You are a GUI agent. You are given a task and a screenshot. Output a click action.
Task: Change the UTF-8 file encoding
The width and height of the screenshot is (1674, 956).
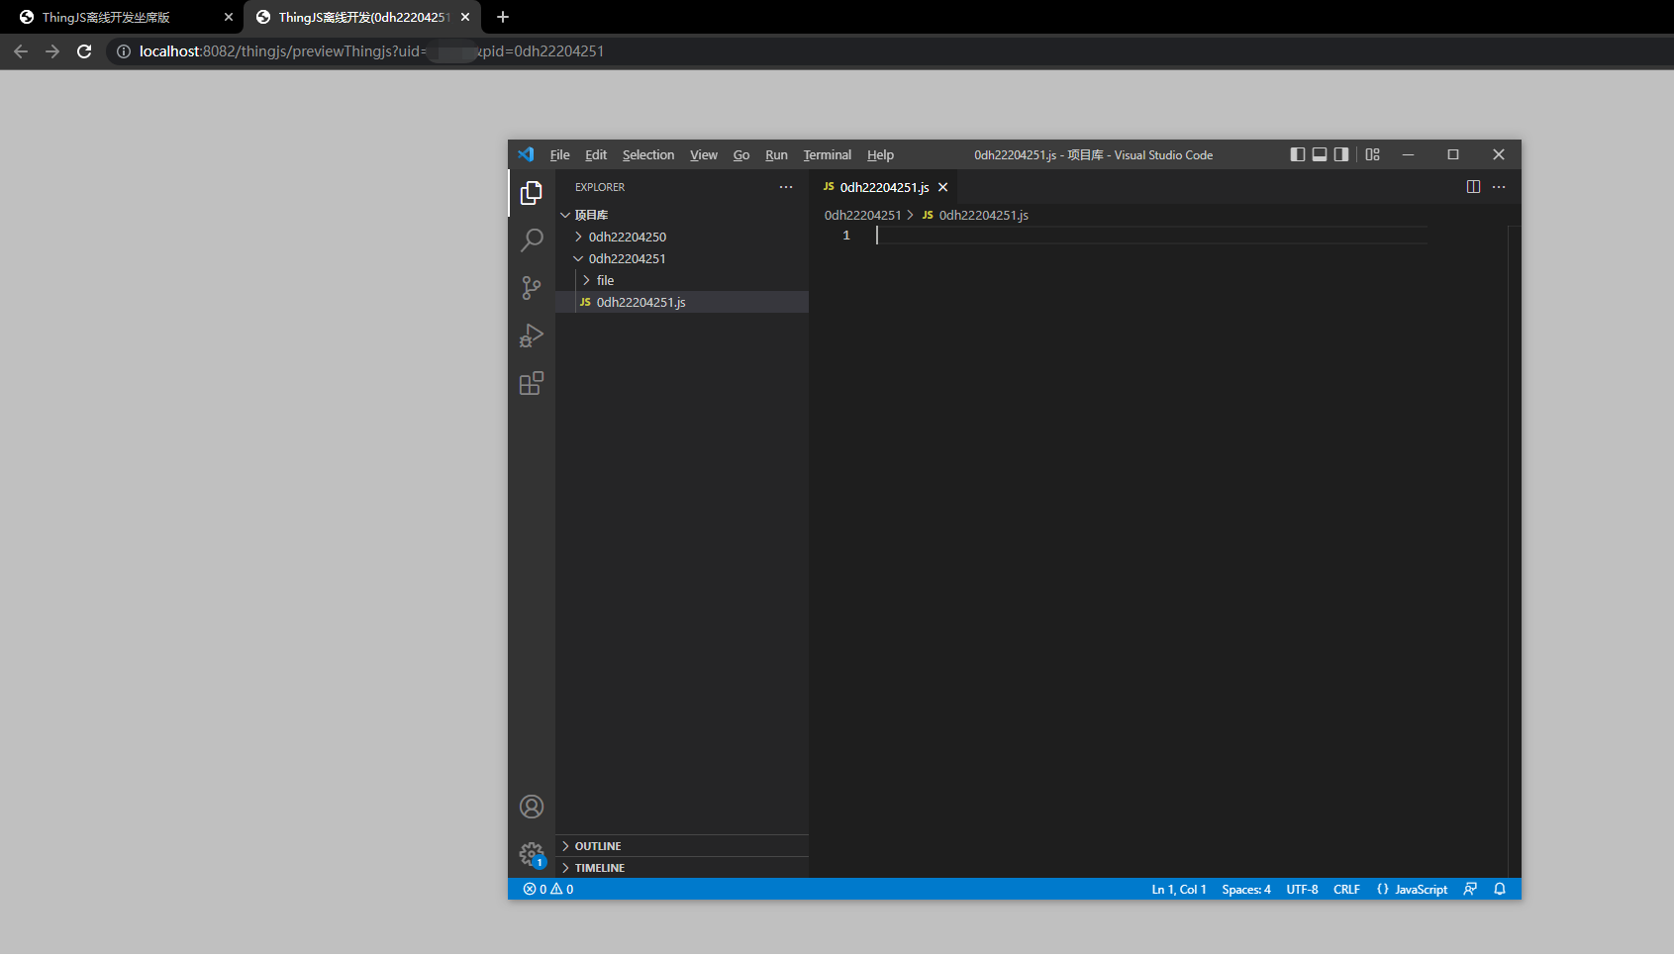pos(1302,889)
